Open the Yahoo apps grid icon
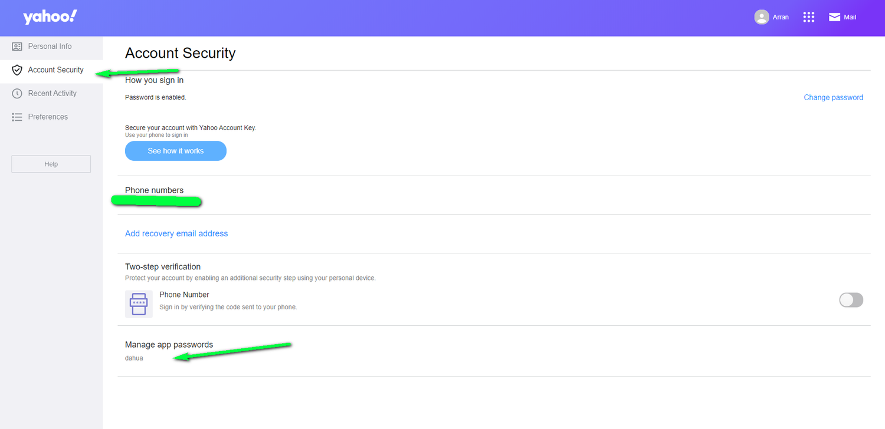This screenshot has width=885, height=429. pos(809,17)
